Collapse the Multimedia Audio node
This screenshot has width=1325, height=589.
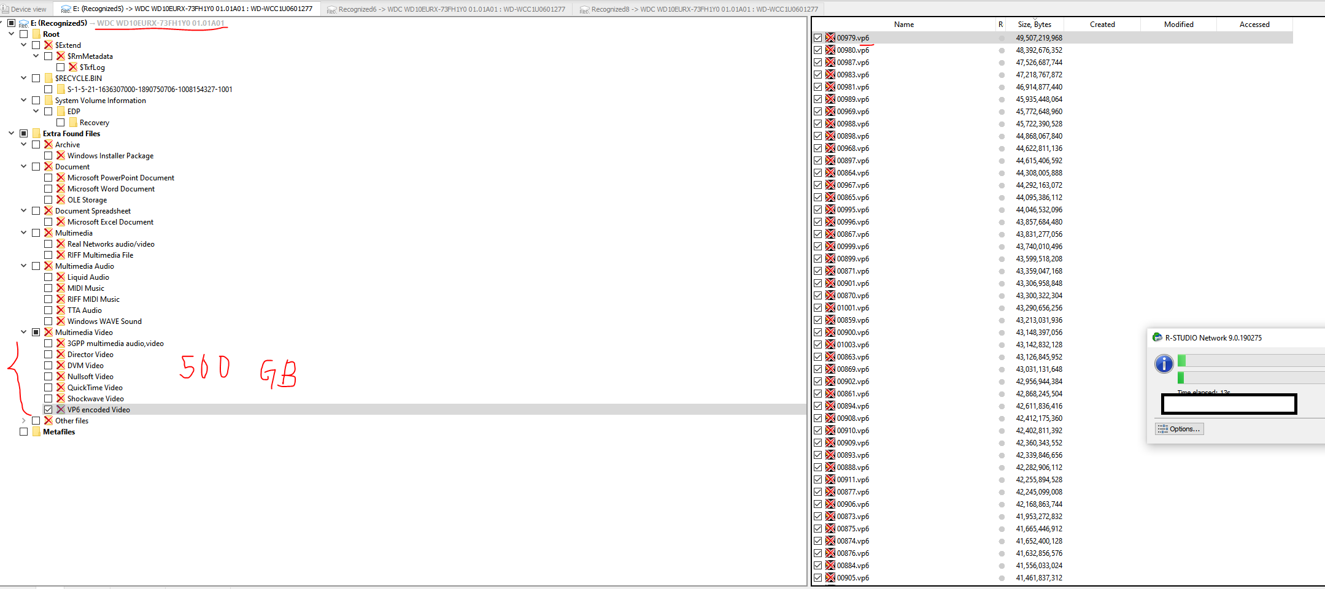coord(24,266)
